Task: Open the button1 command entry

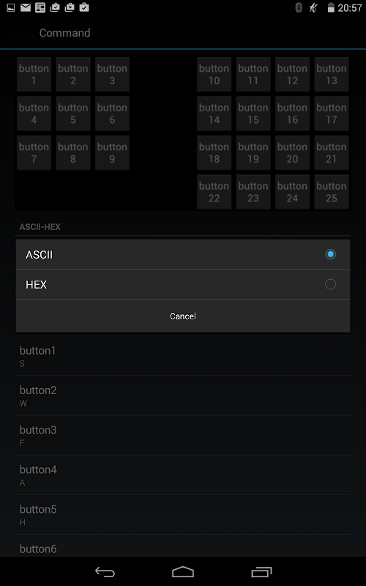Action: 183,356
